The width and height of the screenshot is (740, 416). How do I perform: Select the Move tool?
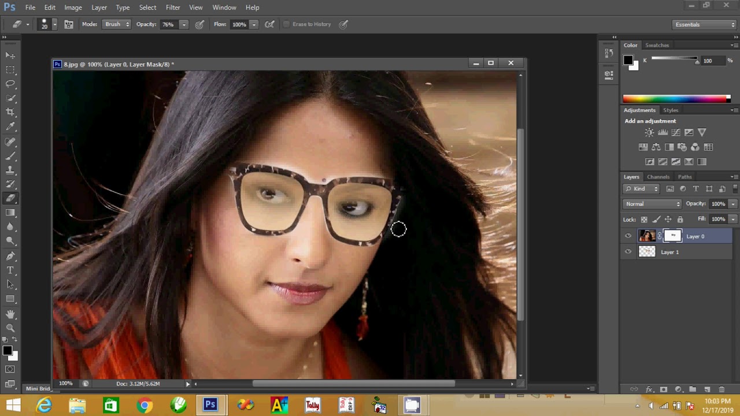(x=10, y=55)
